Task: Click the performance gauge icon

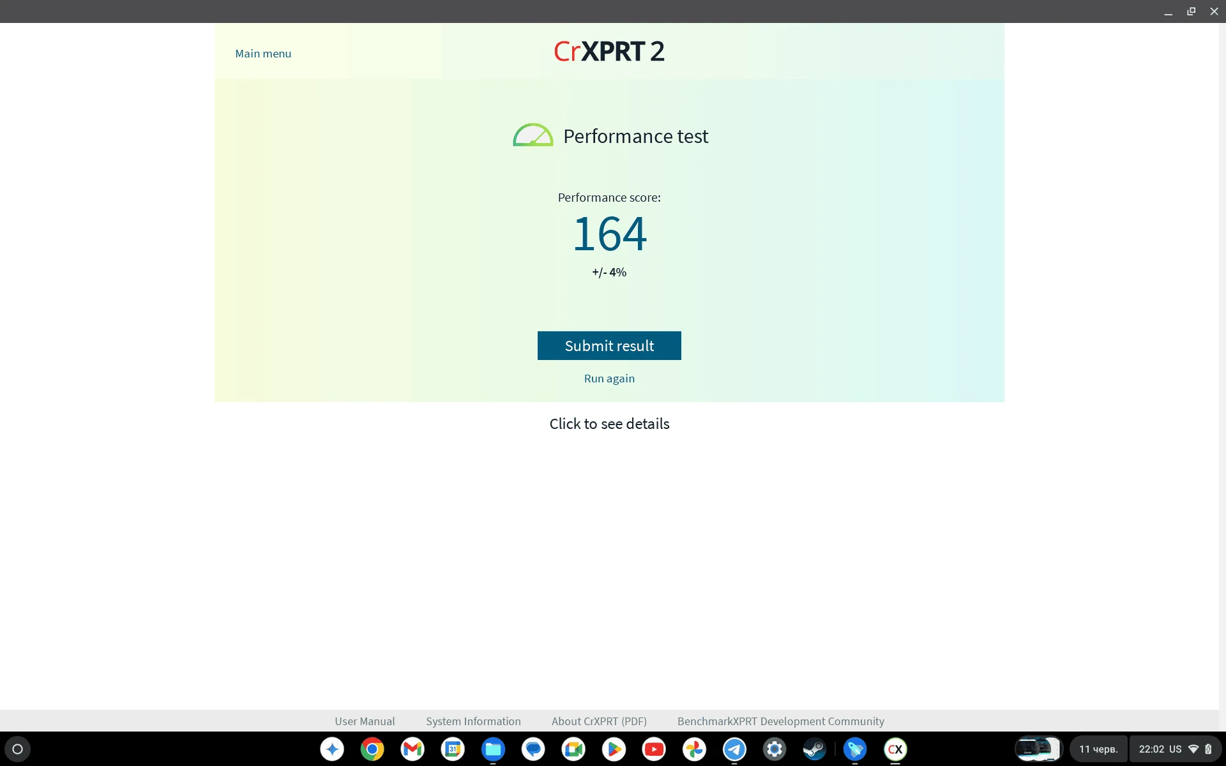Action: [533, 135]
